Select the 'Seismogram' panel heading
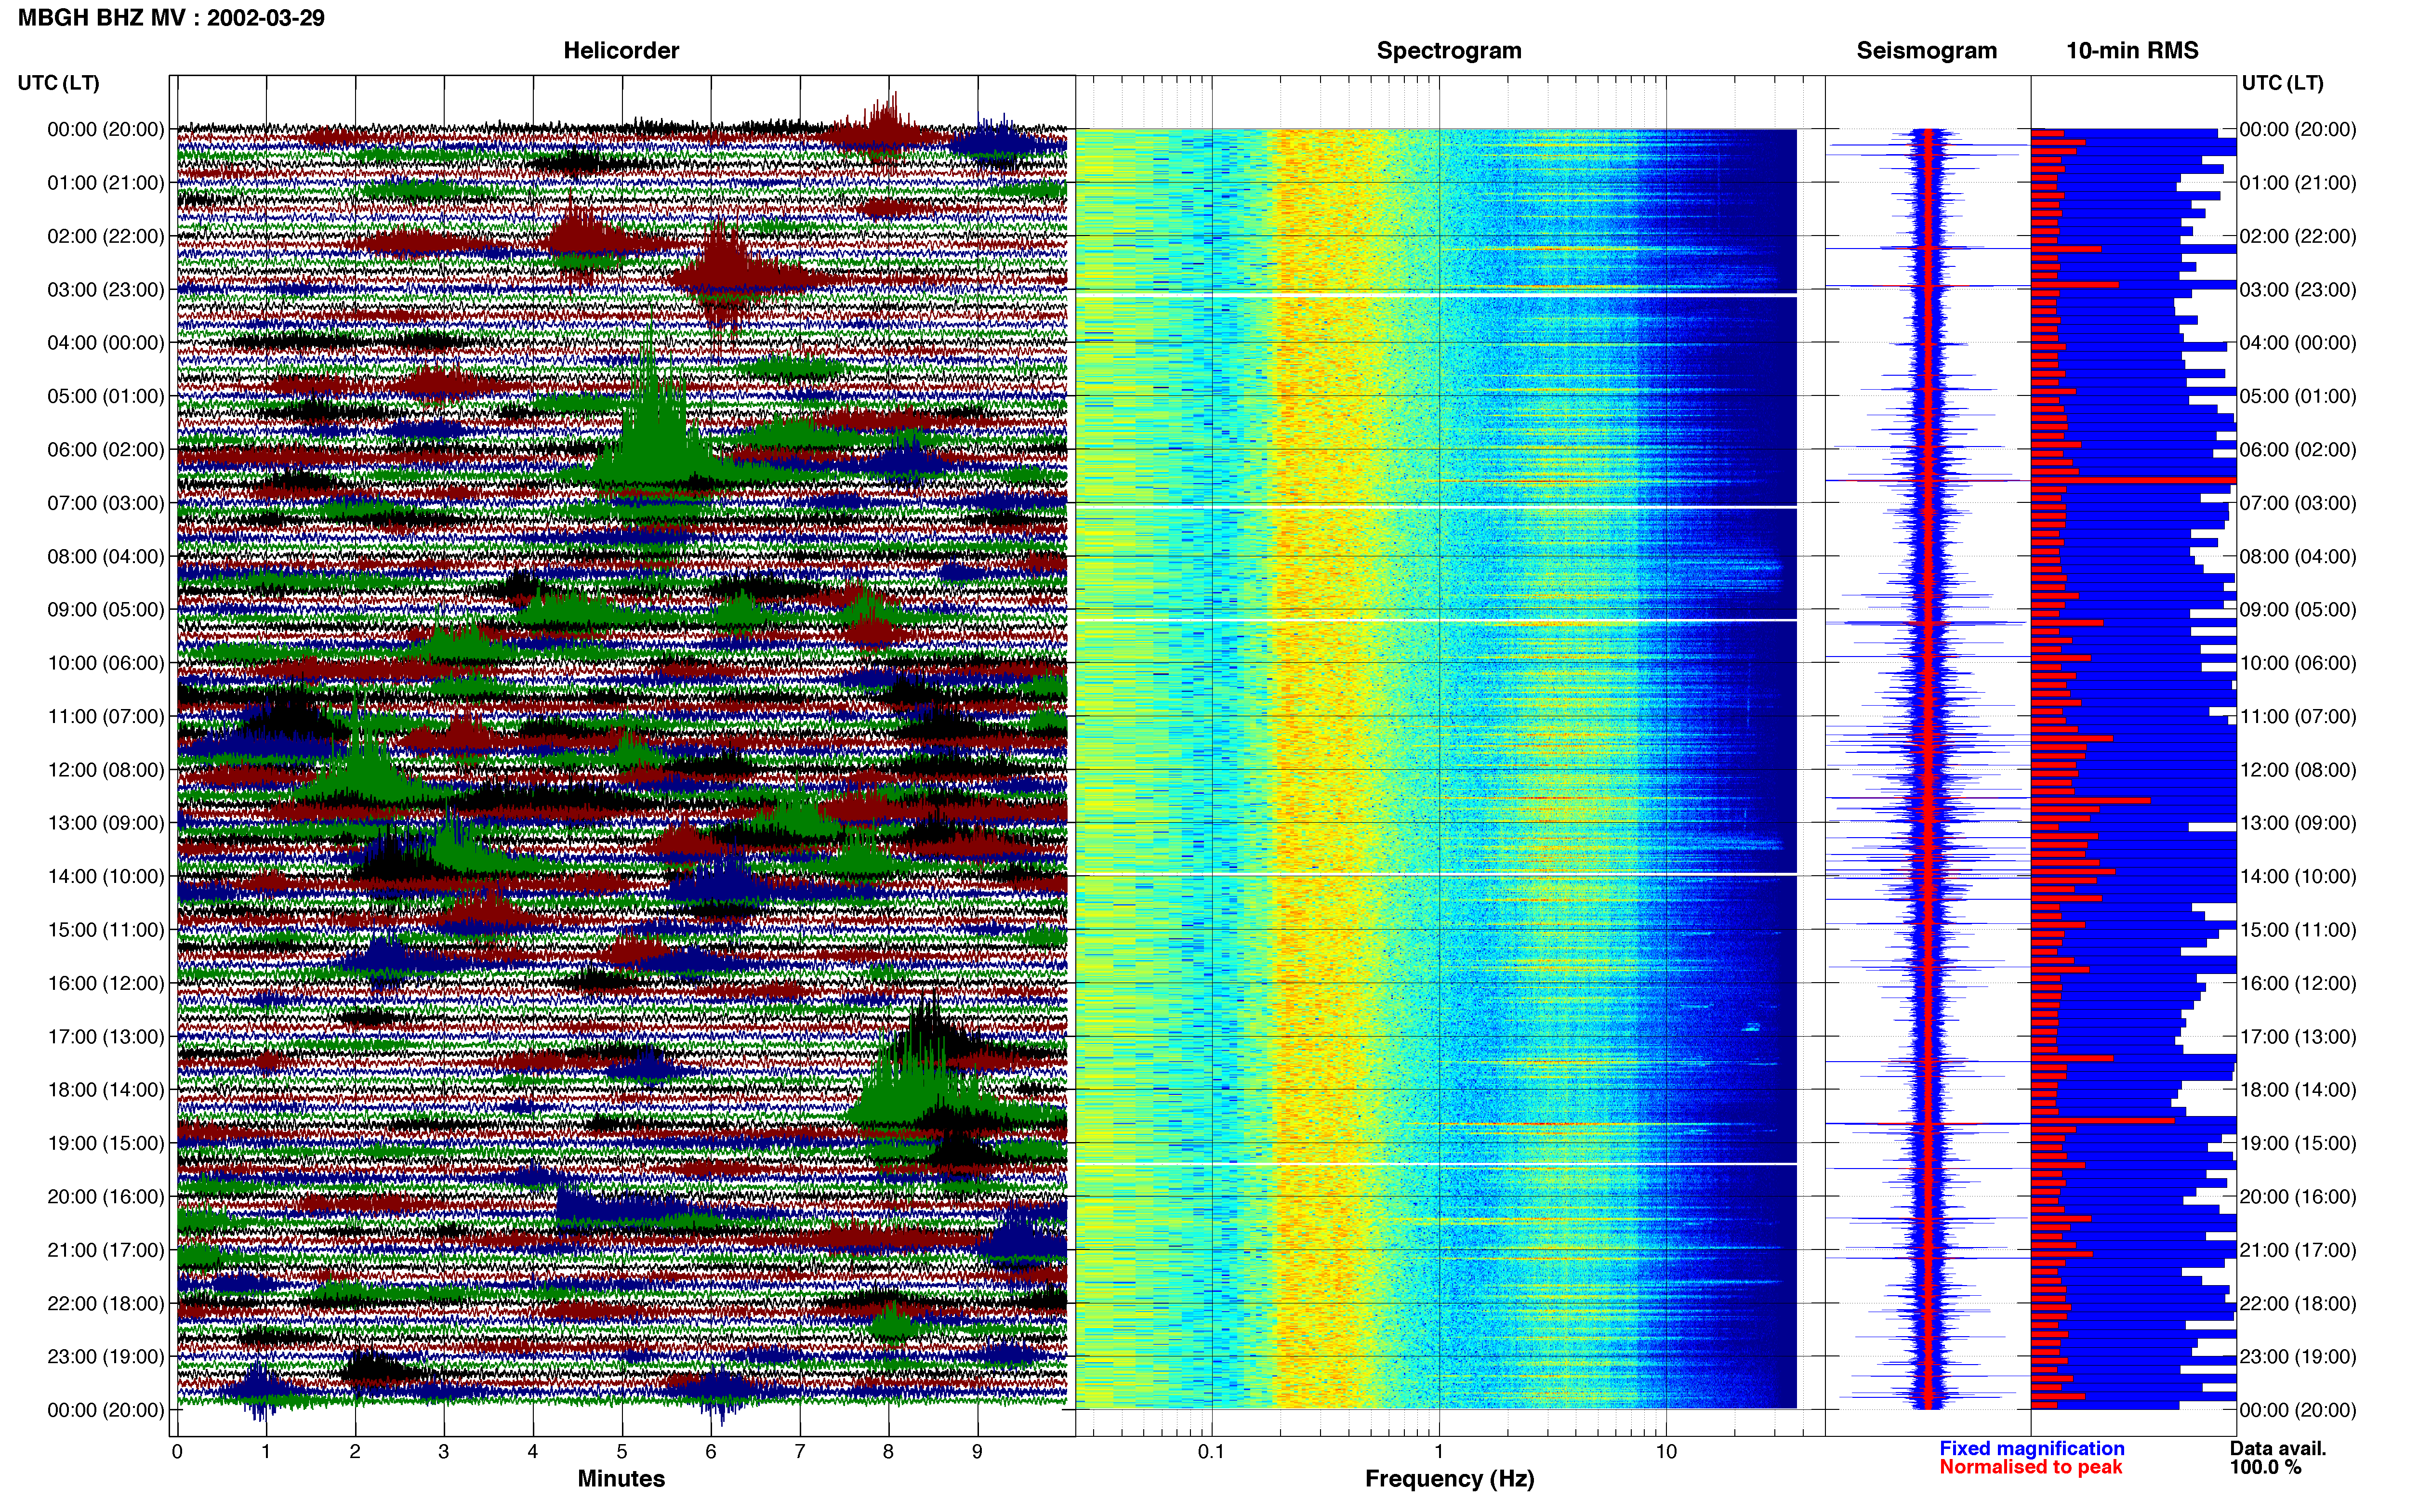Screen dimensions: 2418x1512 1926,50
